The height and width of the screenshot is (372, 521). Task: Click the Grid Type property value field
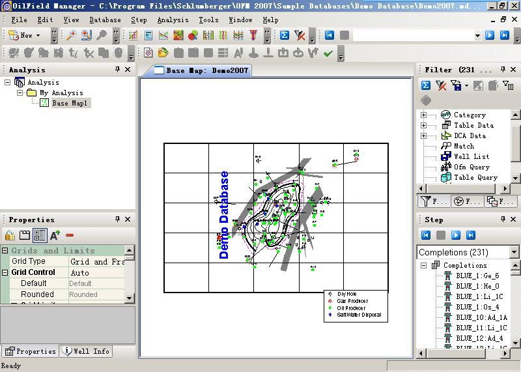tap(96, 261)
